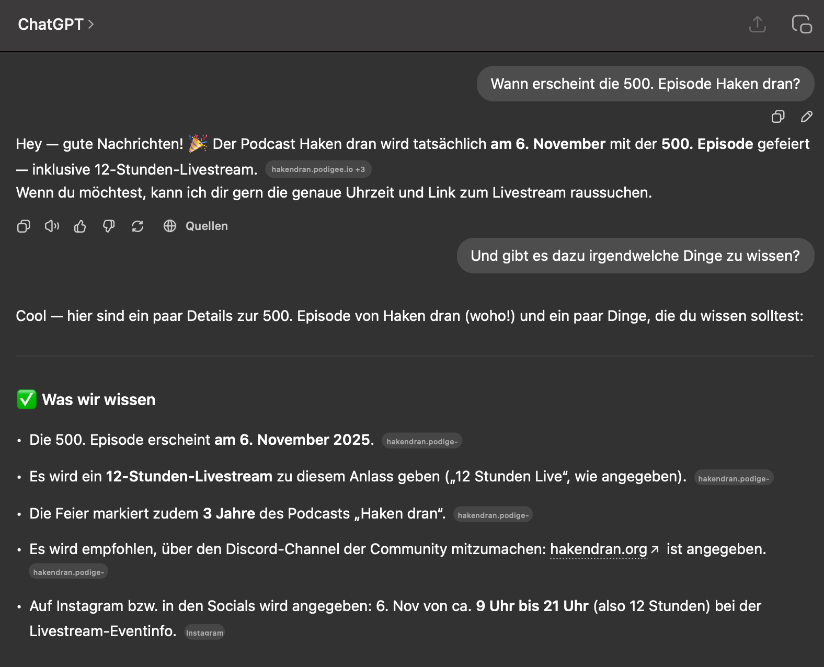Copy the first assistant response
Image resolution: width=824 pixels, height=667 pixels.
coord(24,226)
